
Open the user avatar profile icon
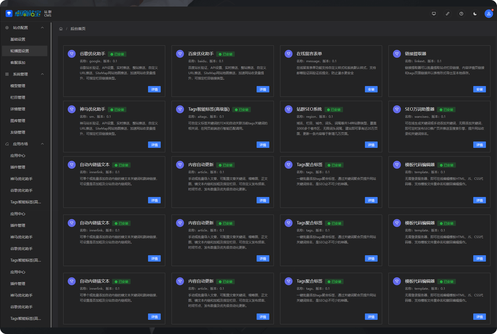[x=488, y=13]
